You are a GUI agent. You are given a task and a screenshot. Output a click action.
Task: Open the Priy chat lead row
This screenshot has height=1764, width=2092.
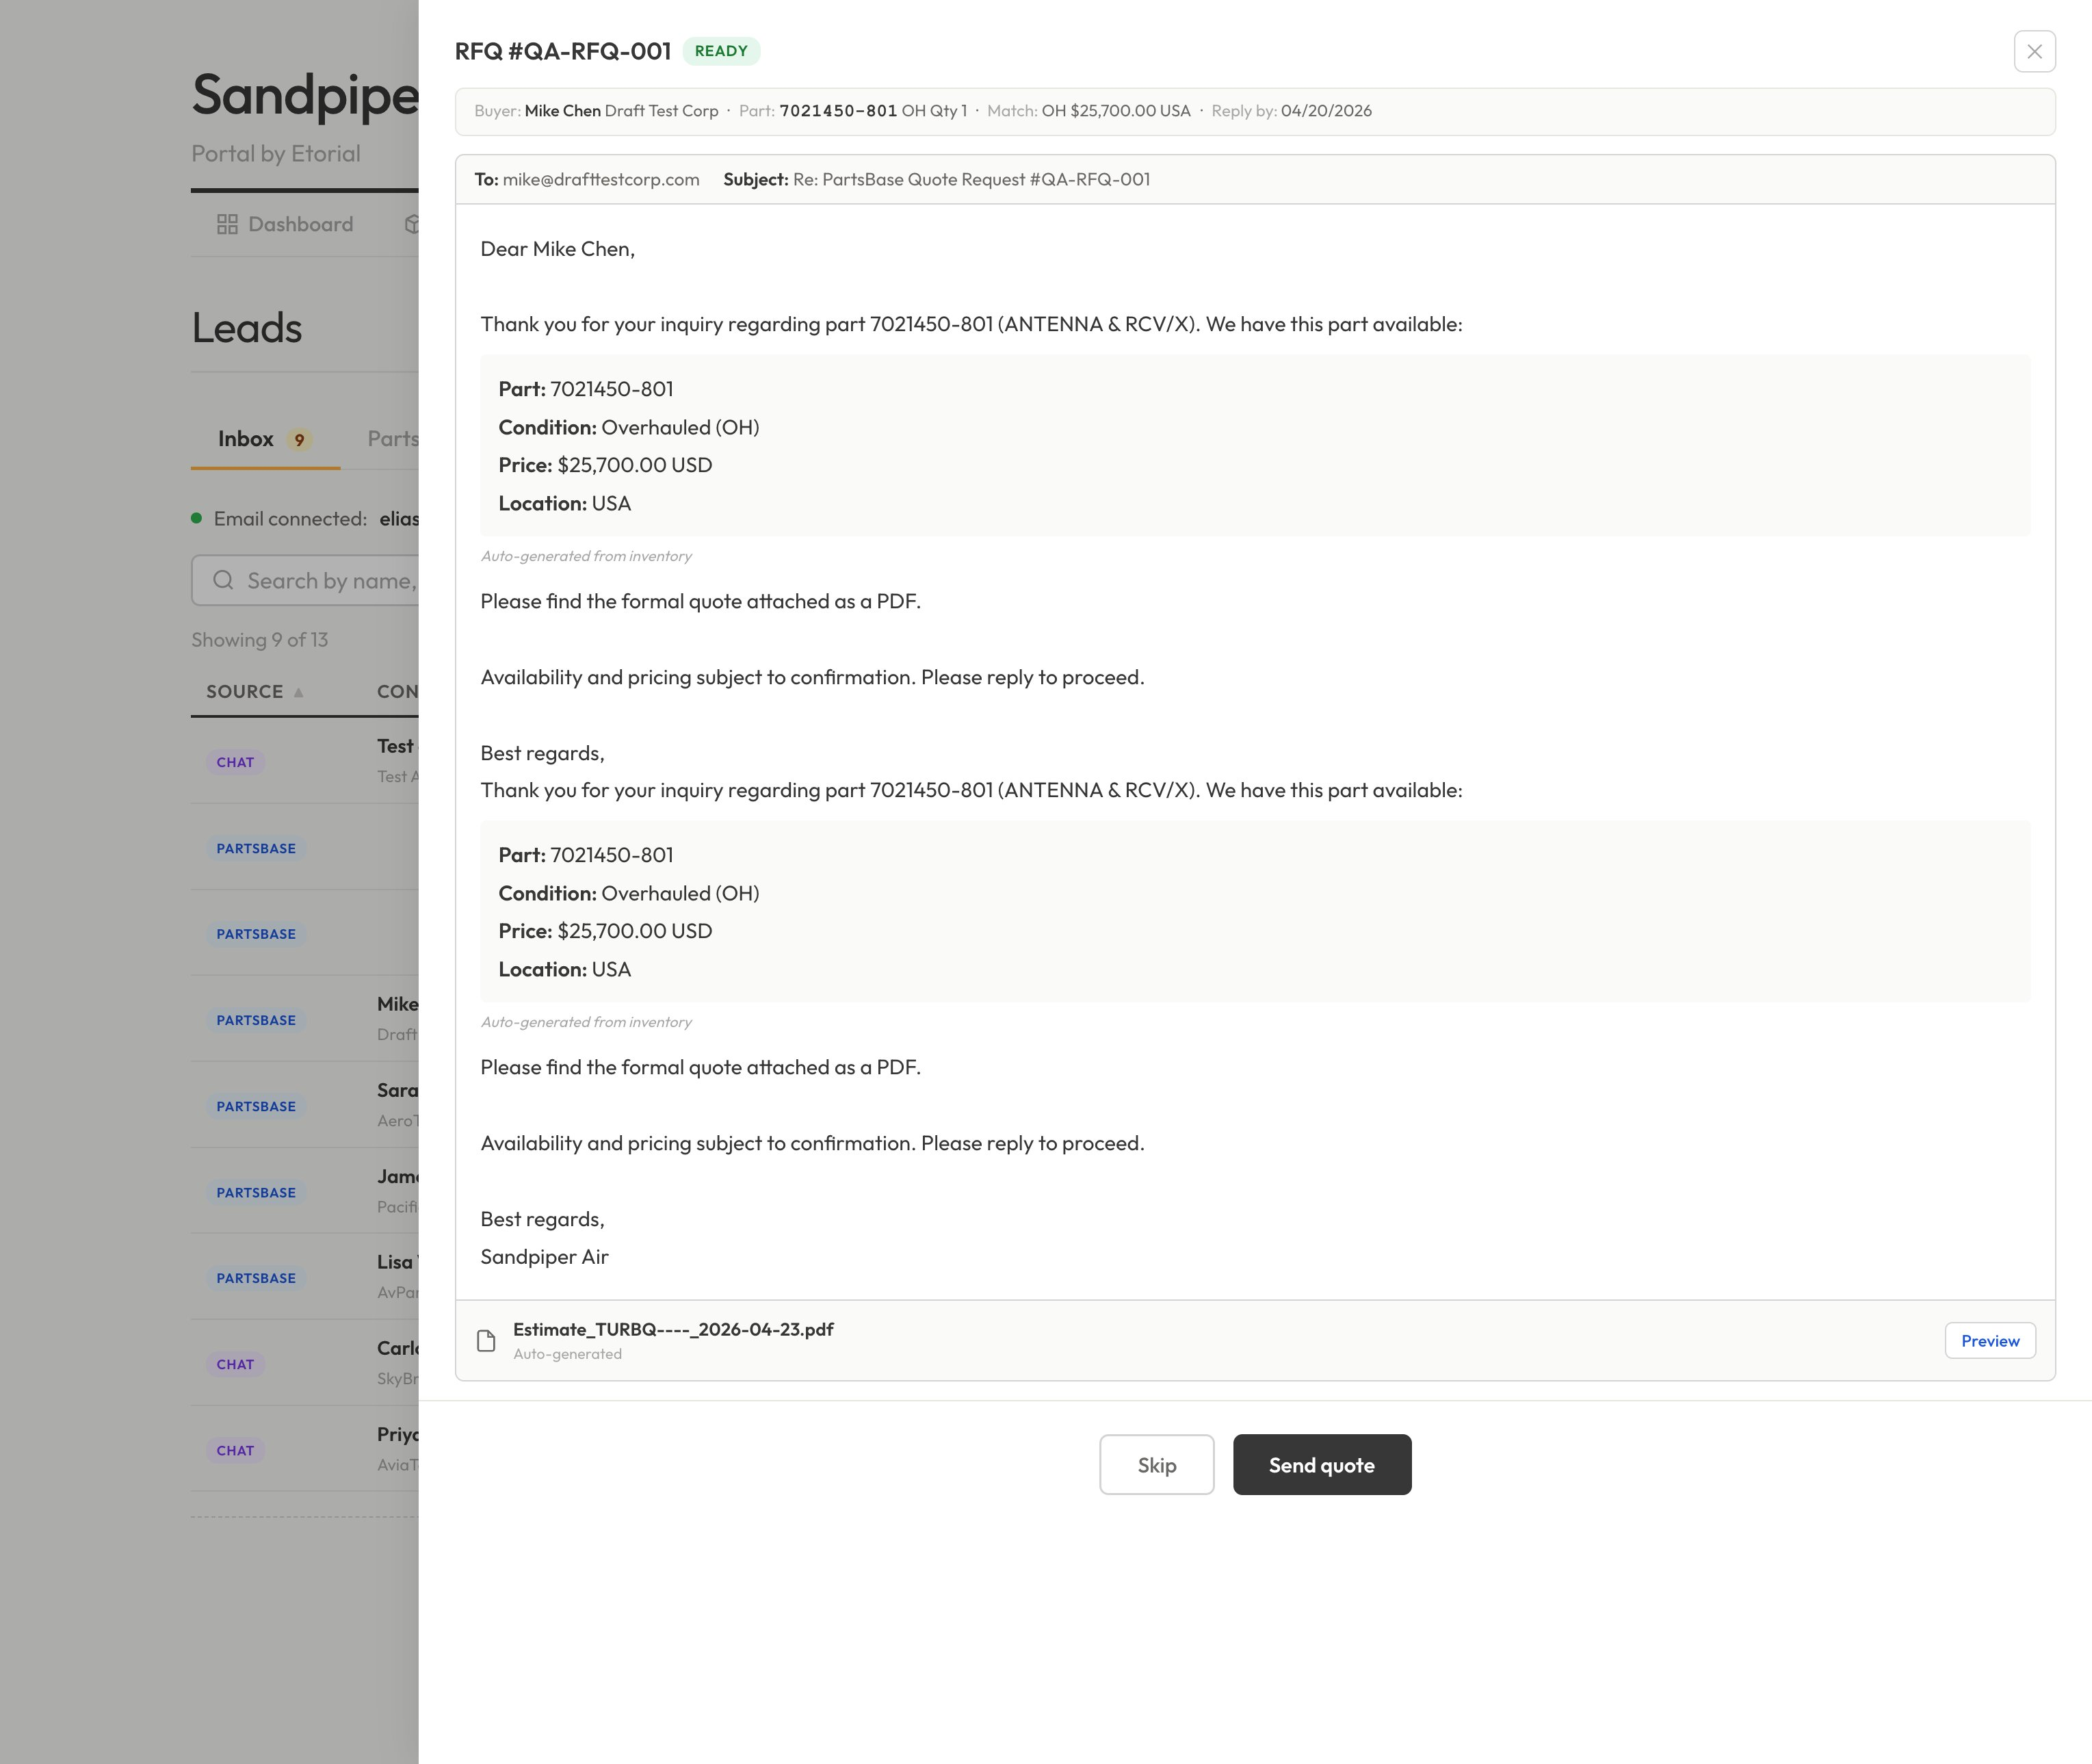coord(305,1449)
